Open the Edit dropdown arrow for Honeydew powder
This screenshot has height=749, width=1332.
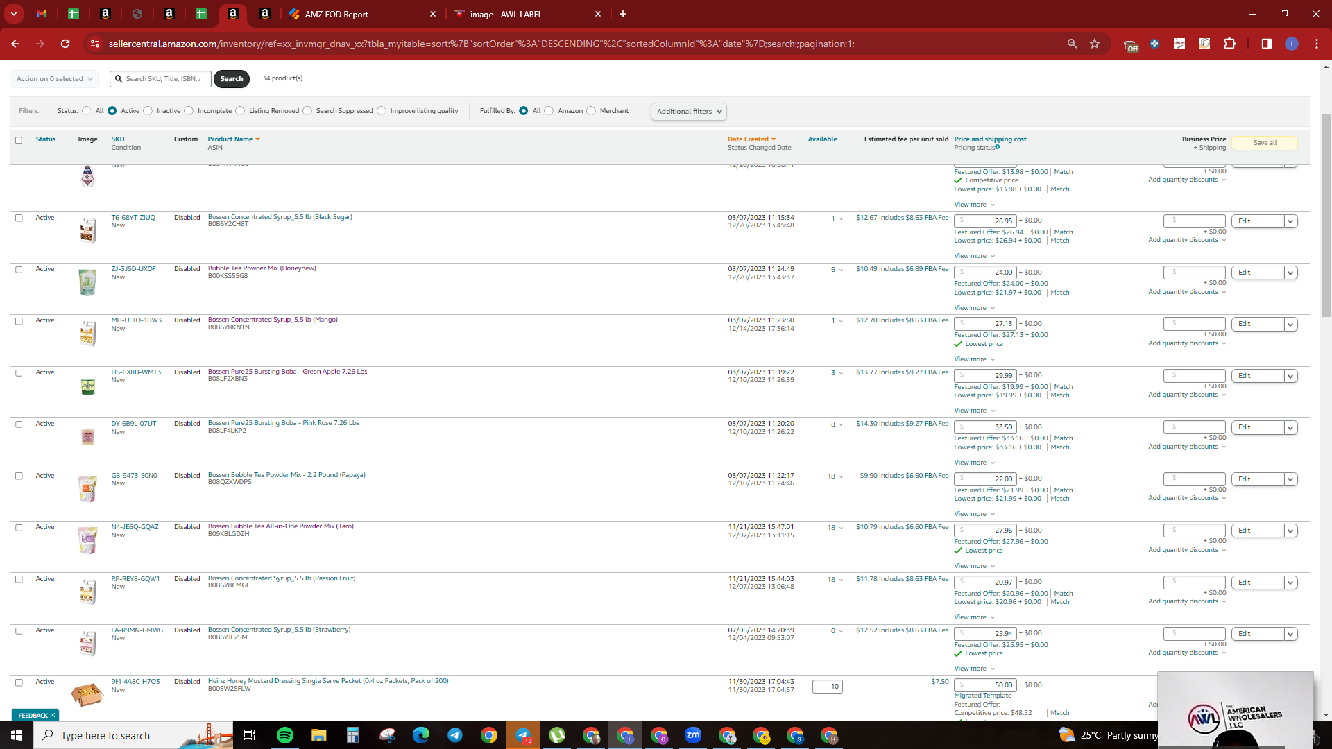[x=1290, y=273]
